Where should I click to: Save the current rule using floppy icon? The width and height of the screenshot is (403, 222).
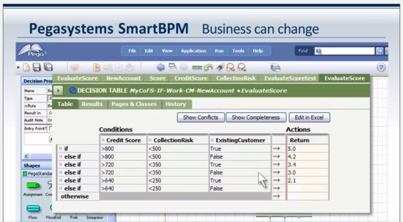pyautogui.click(x=37, y=67)
